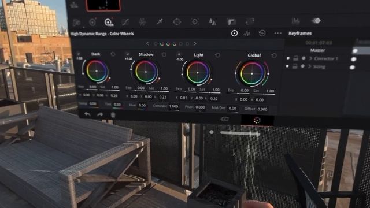Toggle Shadow zone falloff icon
Image resolution: width=370 pixels, height=208 pixels.
[127, 54]
